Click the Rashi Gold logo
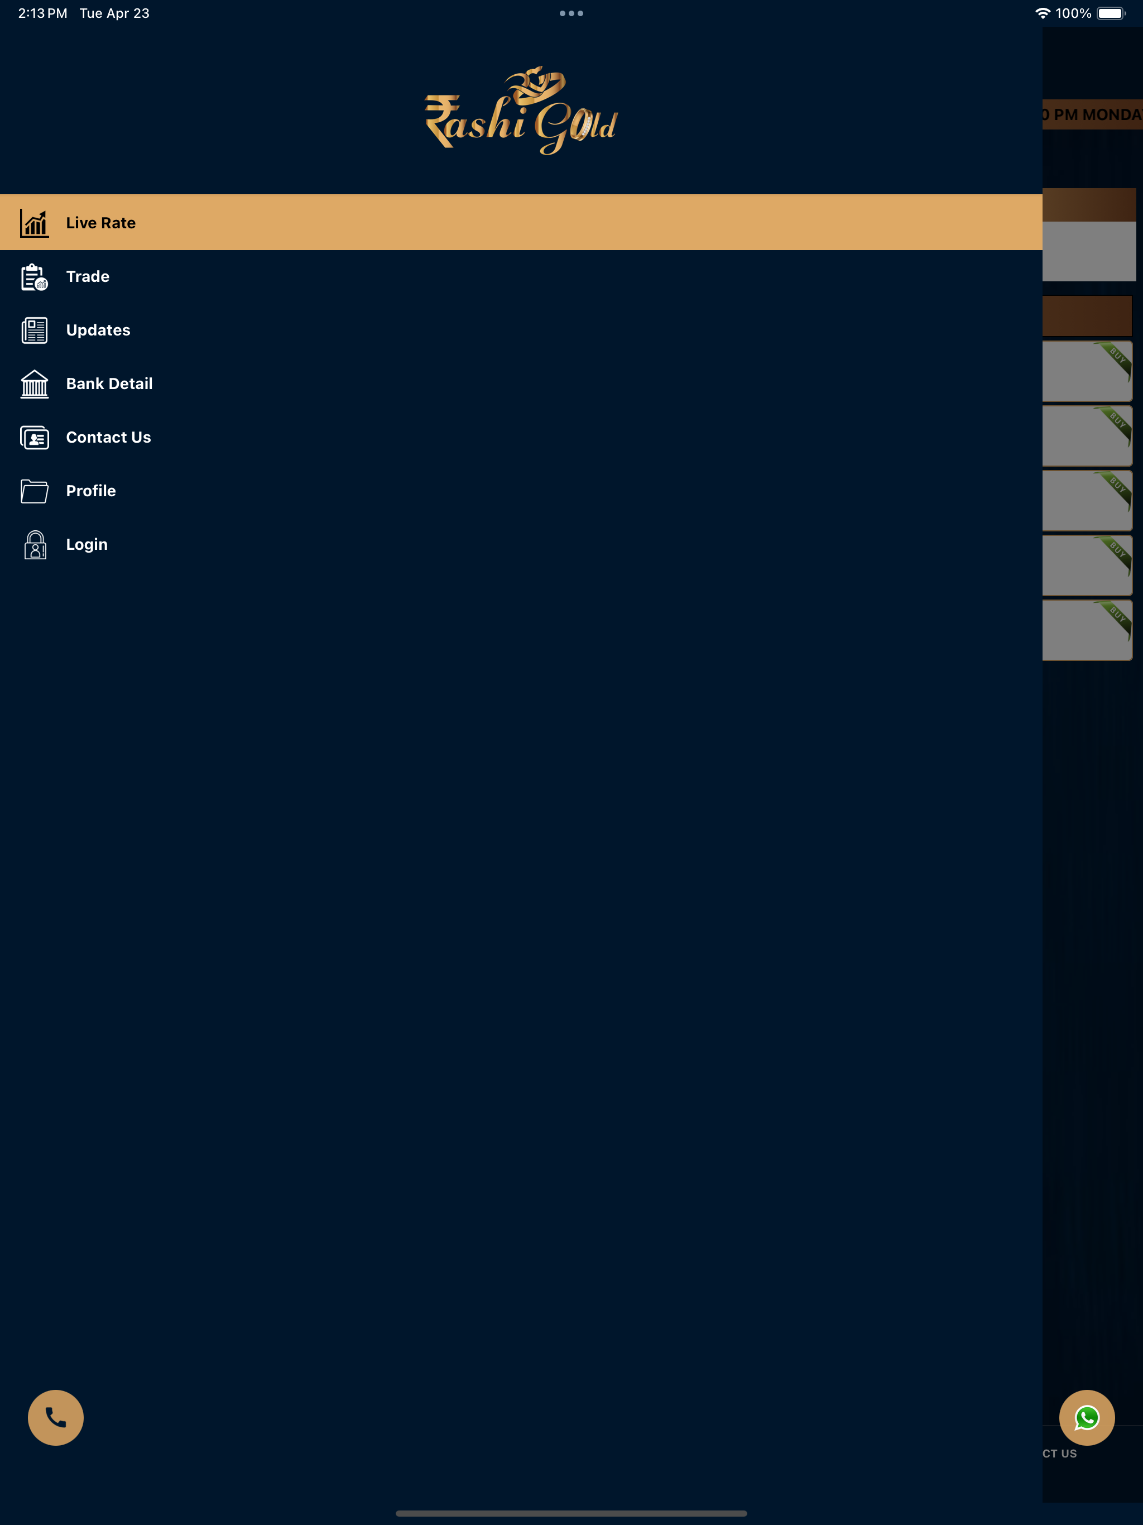This screenshot has width=1143, height=1525. 521,111
